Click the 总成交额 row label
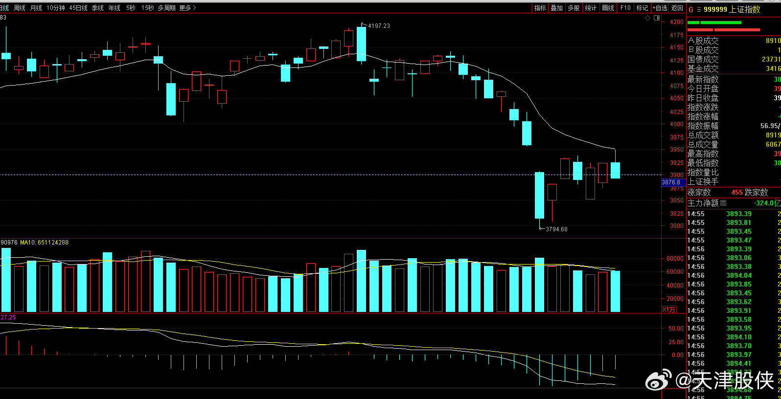The image size is (781, 399). tap(703, 135)
